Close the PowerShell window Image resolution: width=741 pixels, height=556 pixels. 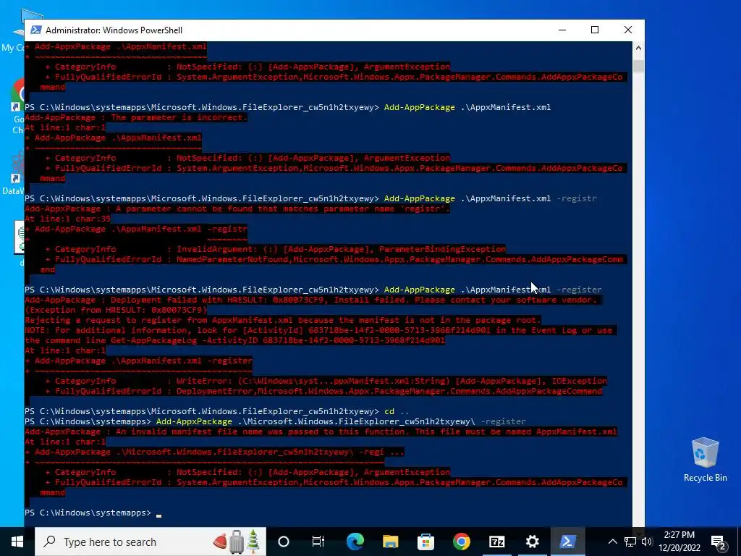628,30
